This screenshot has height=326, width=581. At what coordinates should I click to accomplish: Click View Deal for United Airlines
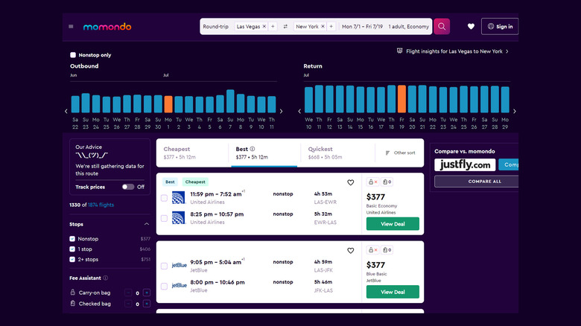pos(393,224)
